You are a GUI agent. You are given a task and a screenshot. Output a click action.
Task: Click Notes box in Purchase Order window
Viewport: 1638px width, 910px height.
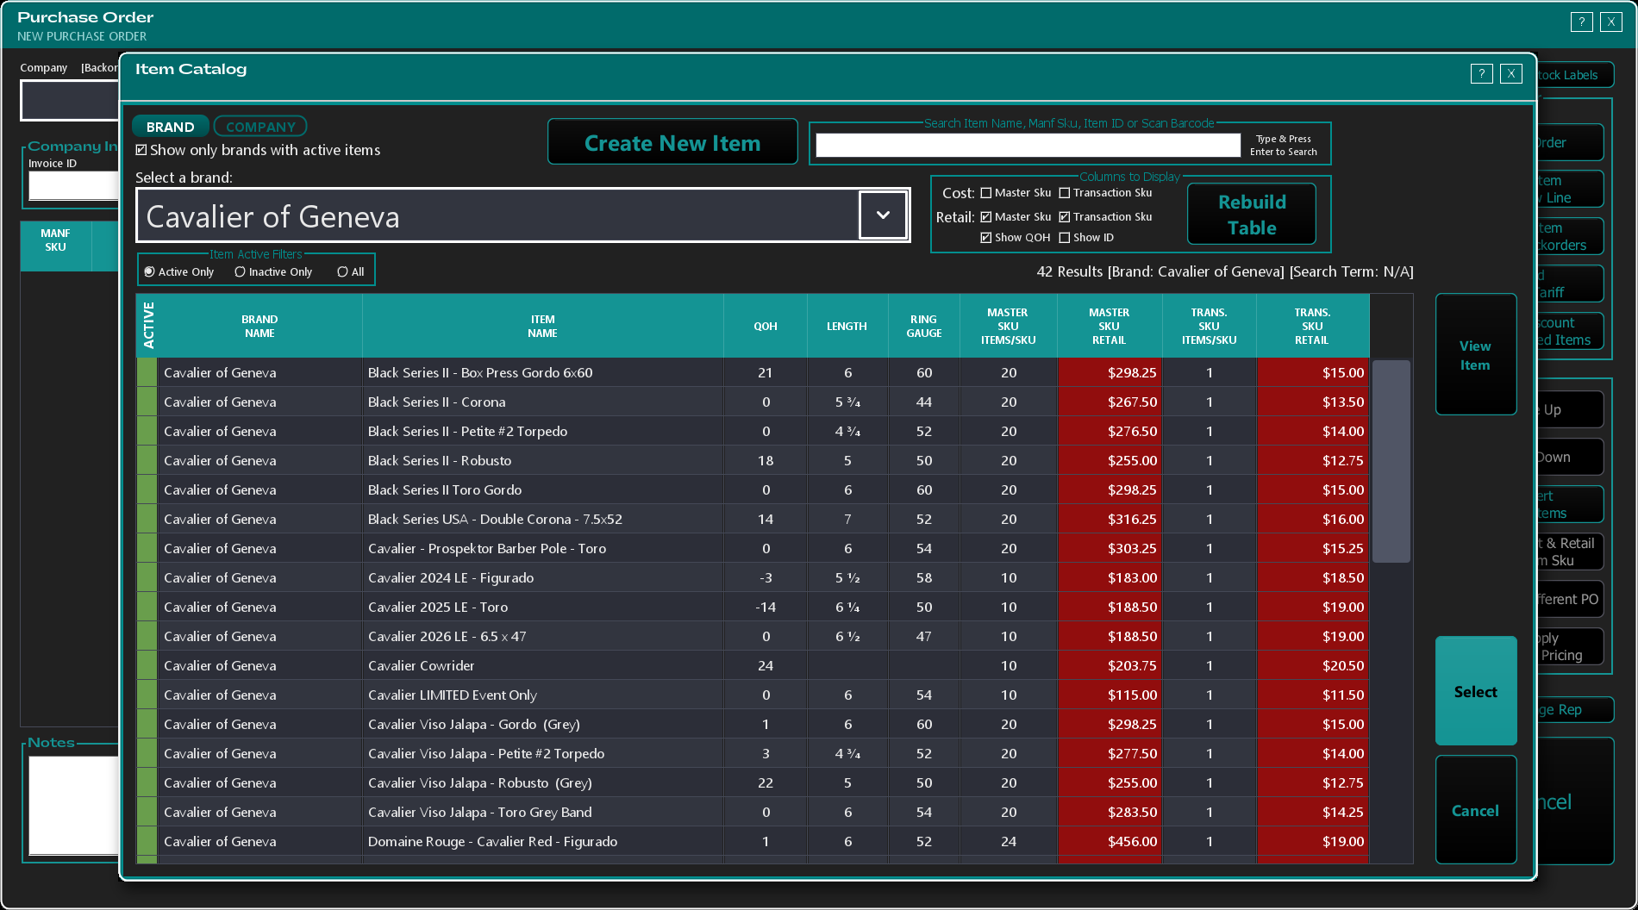click(73, 805)
